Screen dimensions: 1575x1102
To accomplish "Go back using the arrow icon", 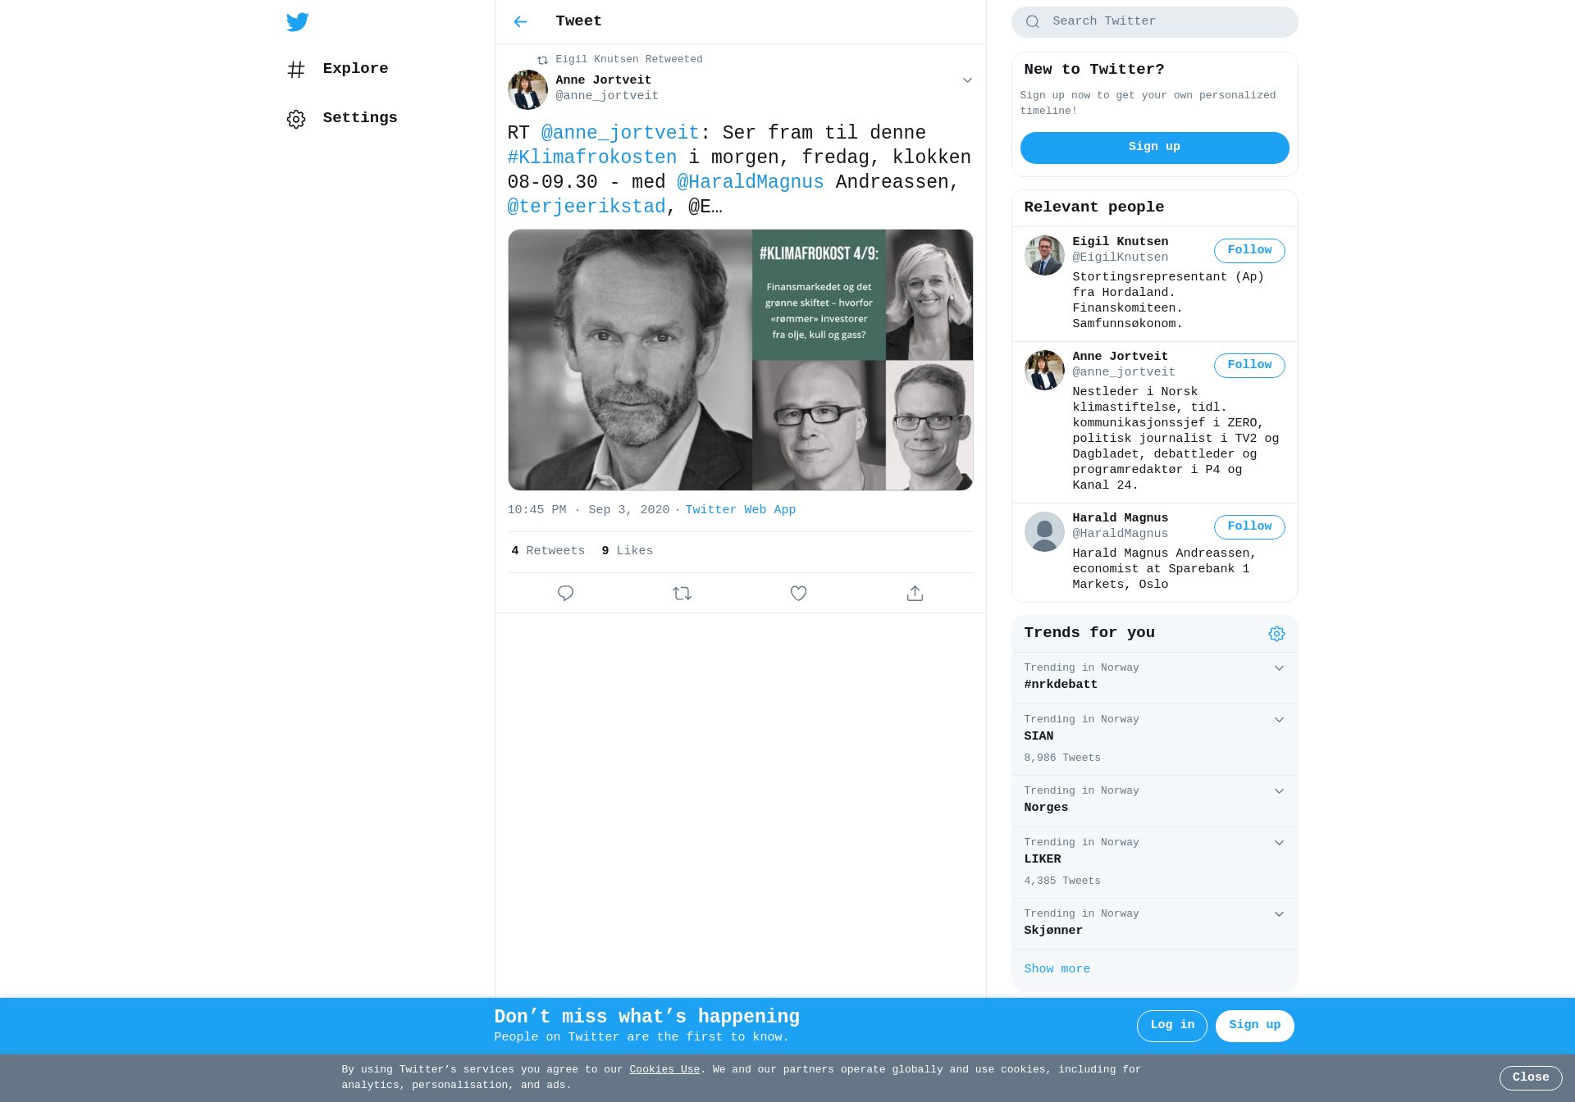I will click(x=520, y=22).
